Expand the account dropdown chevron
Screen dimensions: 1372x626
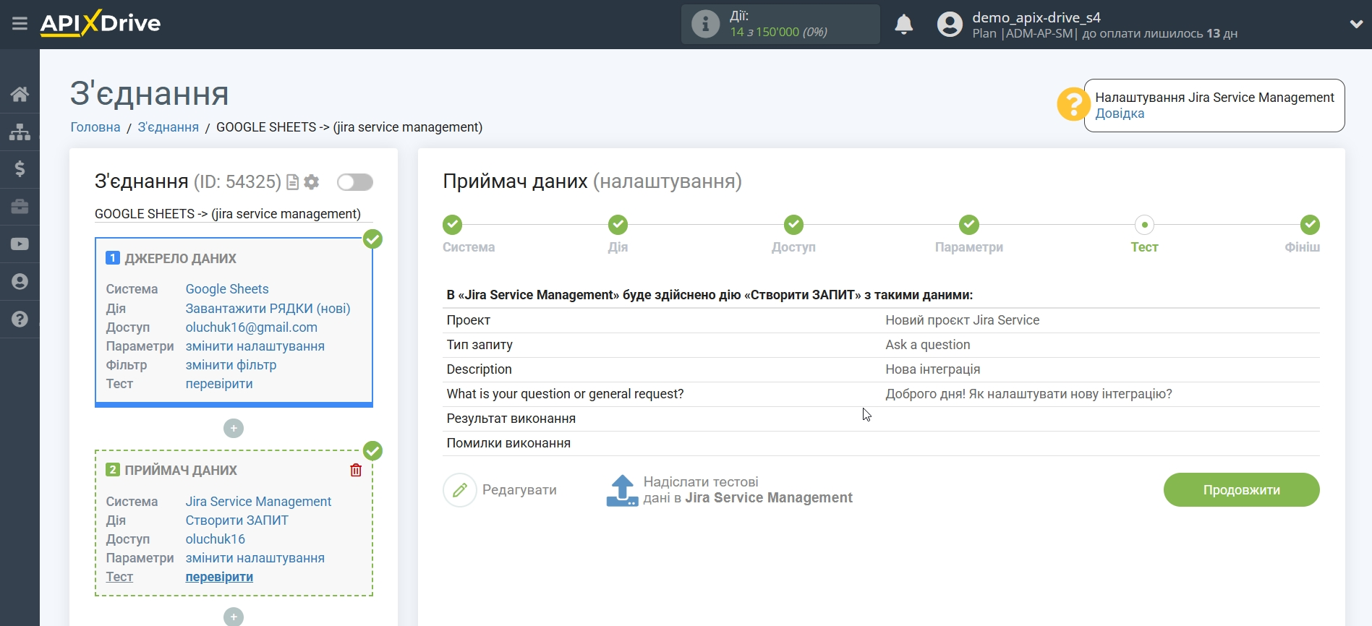click(x=1356, y=24)
